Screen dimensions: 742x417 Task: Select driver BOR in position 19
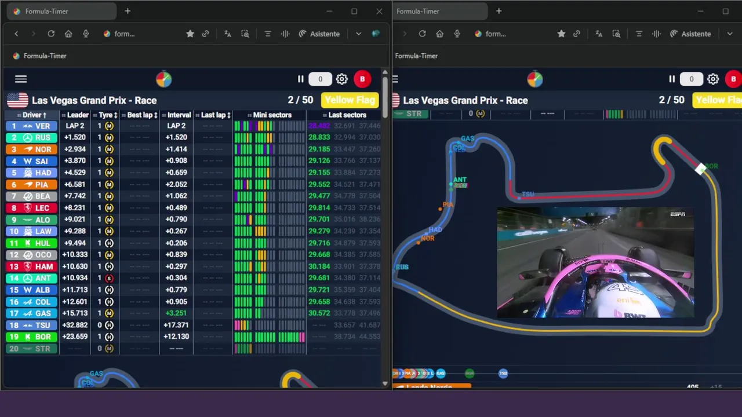coord(32,336)
